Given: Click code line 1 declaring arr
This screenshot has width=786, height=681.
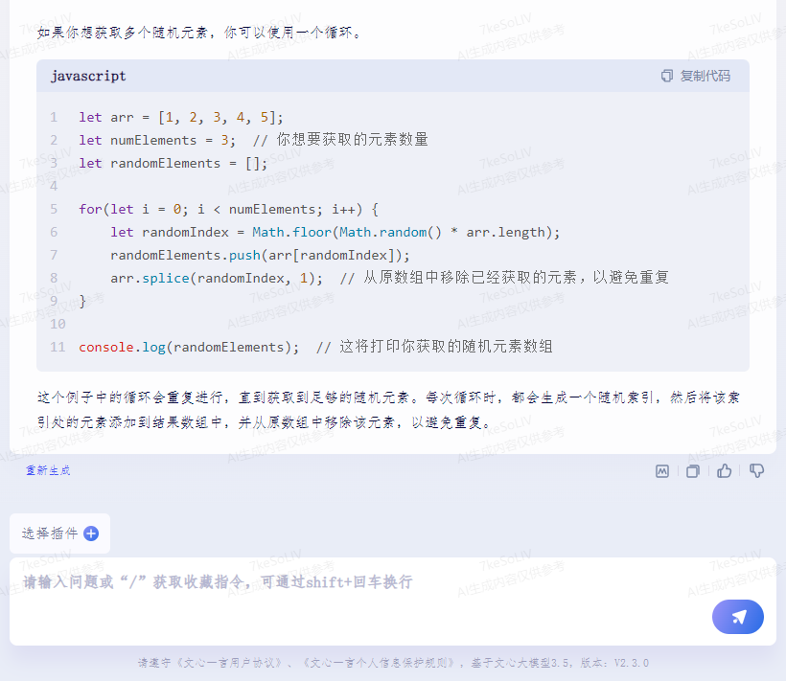Looking at the screenshot, I should (181, 117).
